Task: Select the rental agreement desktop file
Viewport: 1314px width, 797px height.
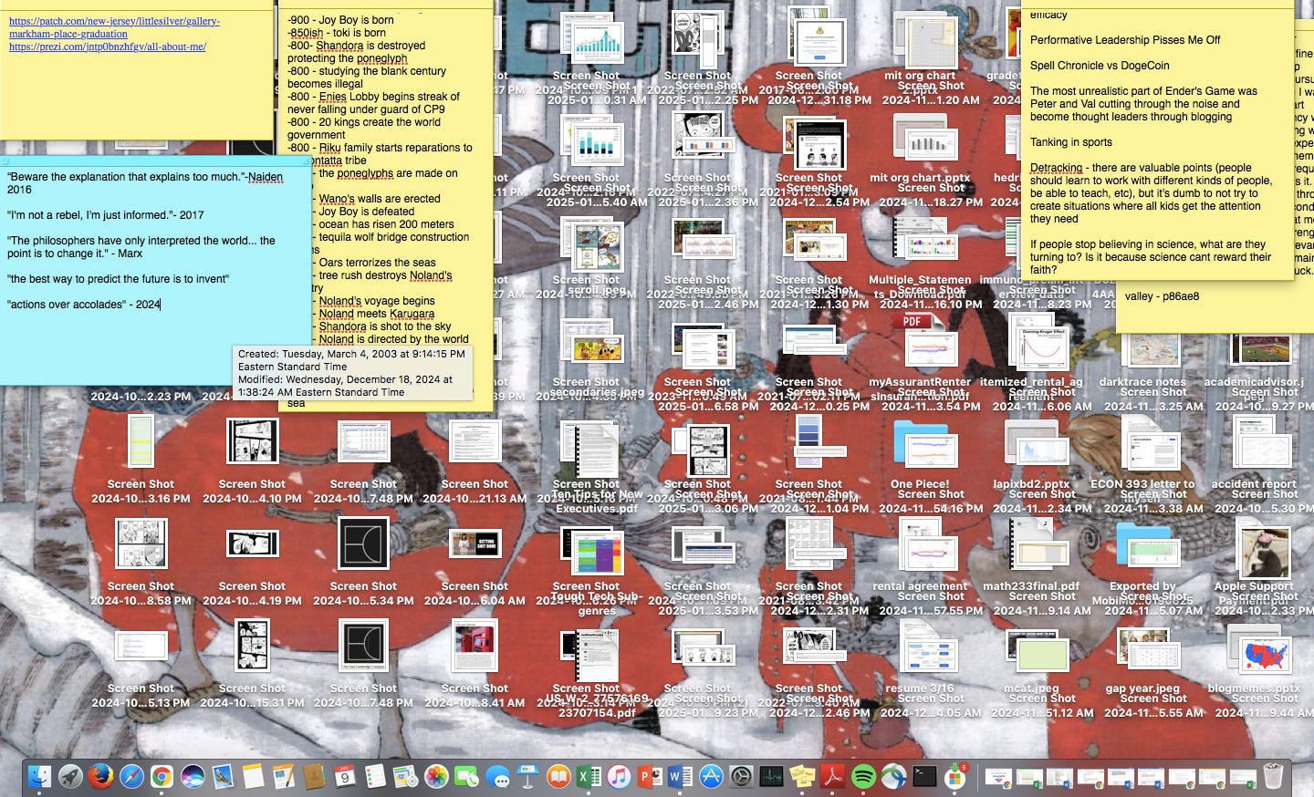Action: coord(920,556)
